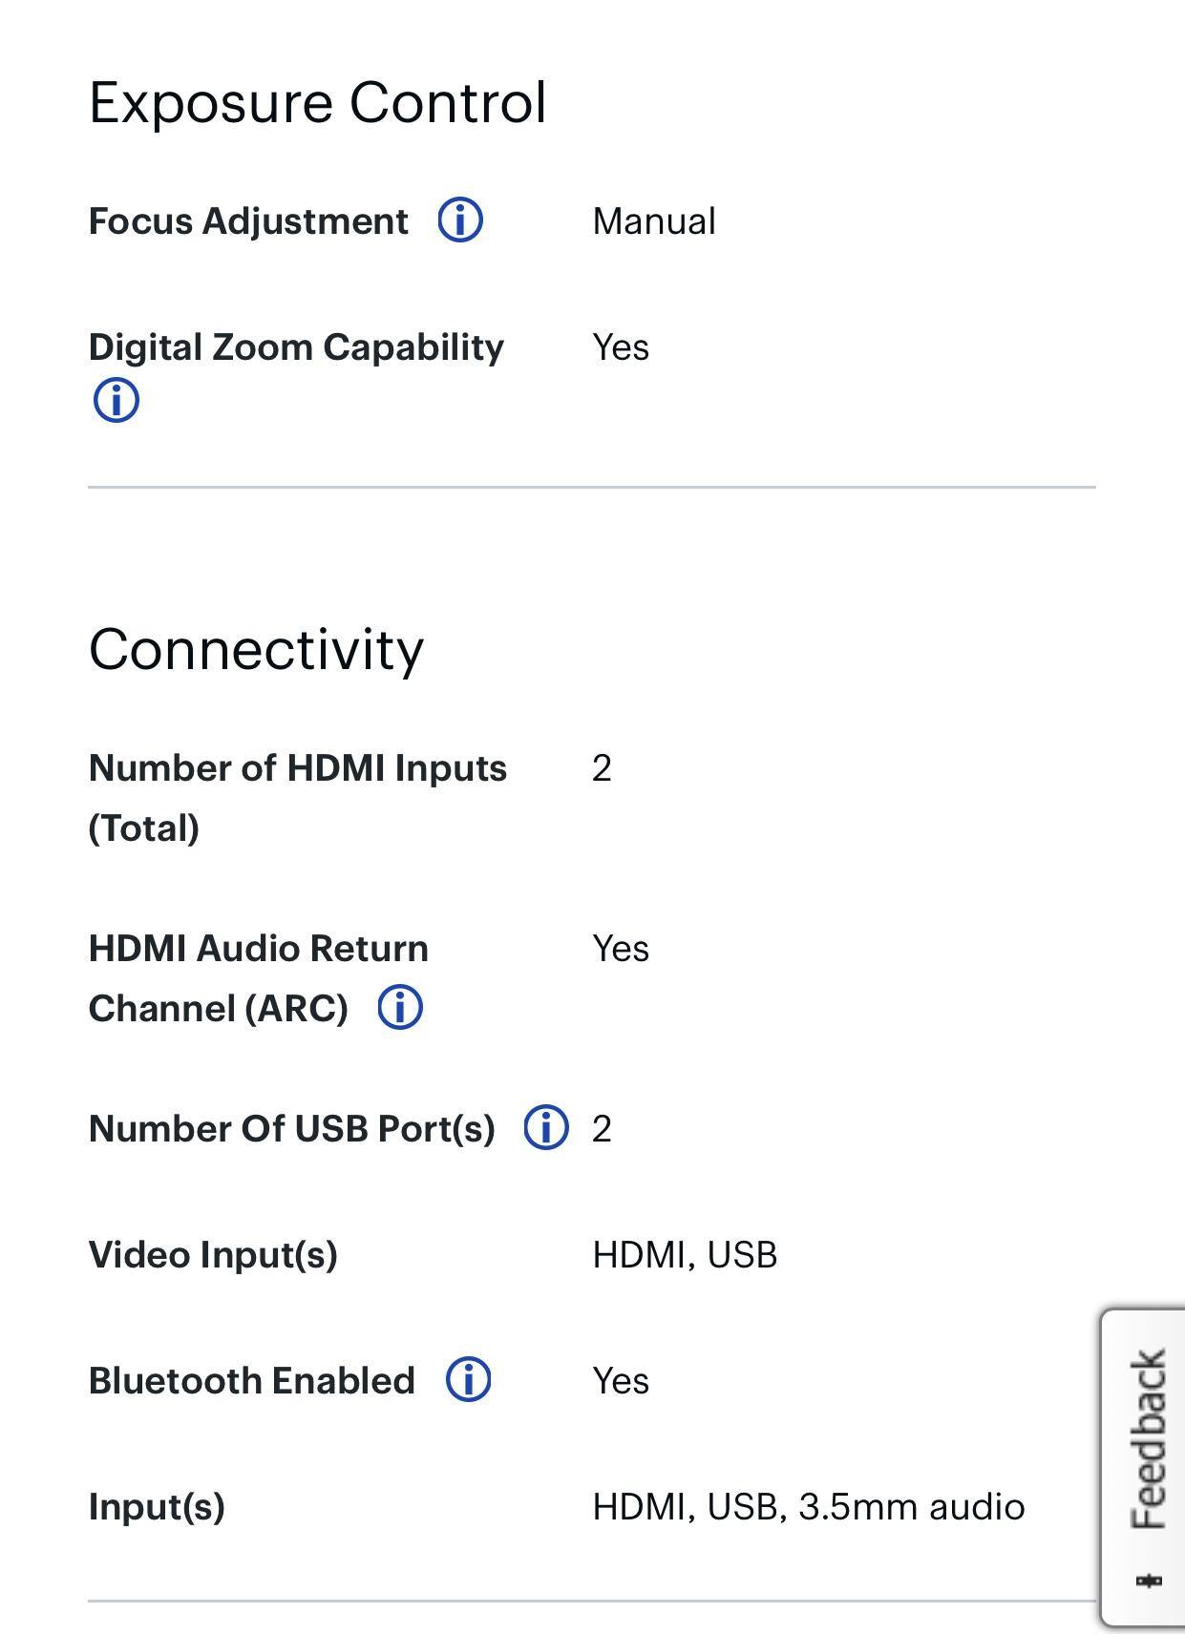Tap info icon beside Number Of USB Port(s)

[x=546, y=1128]
